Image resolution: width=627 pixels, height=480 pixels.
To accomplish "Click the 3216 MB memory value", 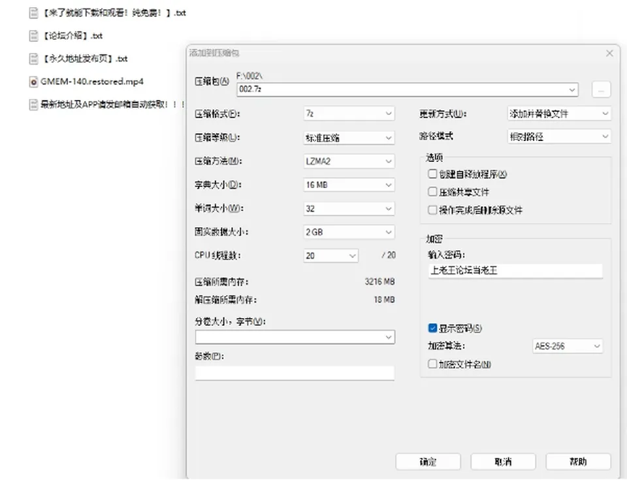I will click(x=379, y=282).
